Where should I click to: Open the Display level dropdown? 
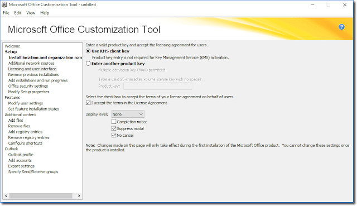coord(128,114)
